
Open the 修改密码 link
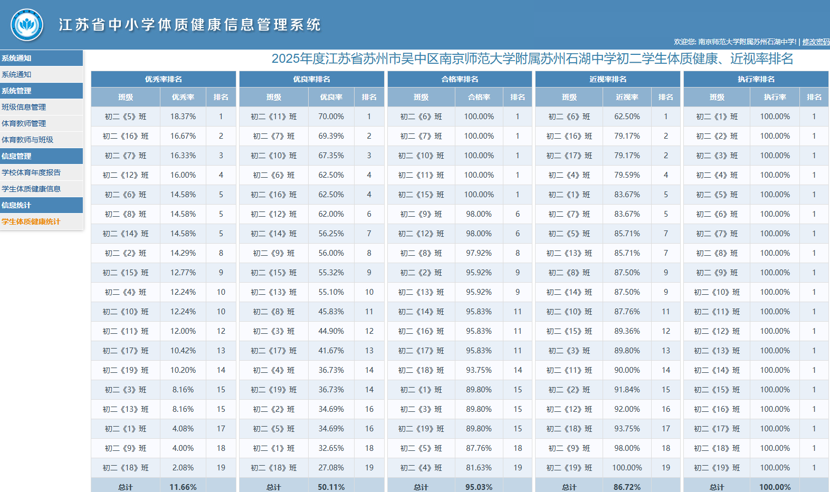click(816, 42)
